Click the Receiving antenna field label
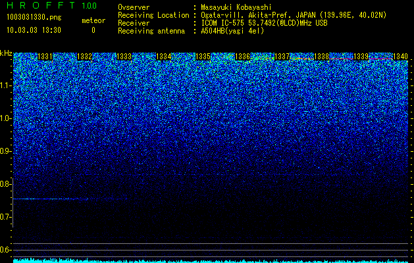The height and width of the screenshot is (263, 414). [x=151, y=31]
